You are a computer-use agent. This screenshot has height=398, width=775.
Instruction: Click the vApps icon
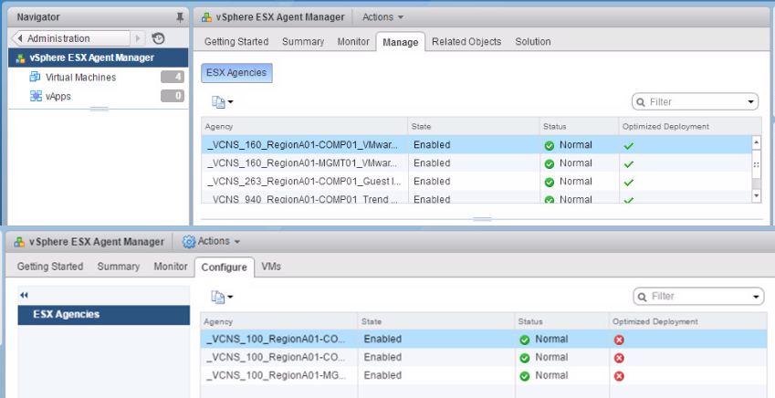[36, 96]
